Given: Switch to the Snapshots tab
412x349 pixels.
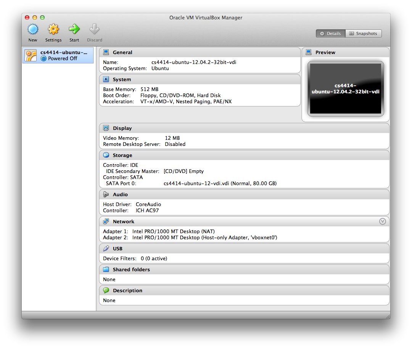Looking at the screenshot, I should (363, 33).
